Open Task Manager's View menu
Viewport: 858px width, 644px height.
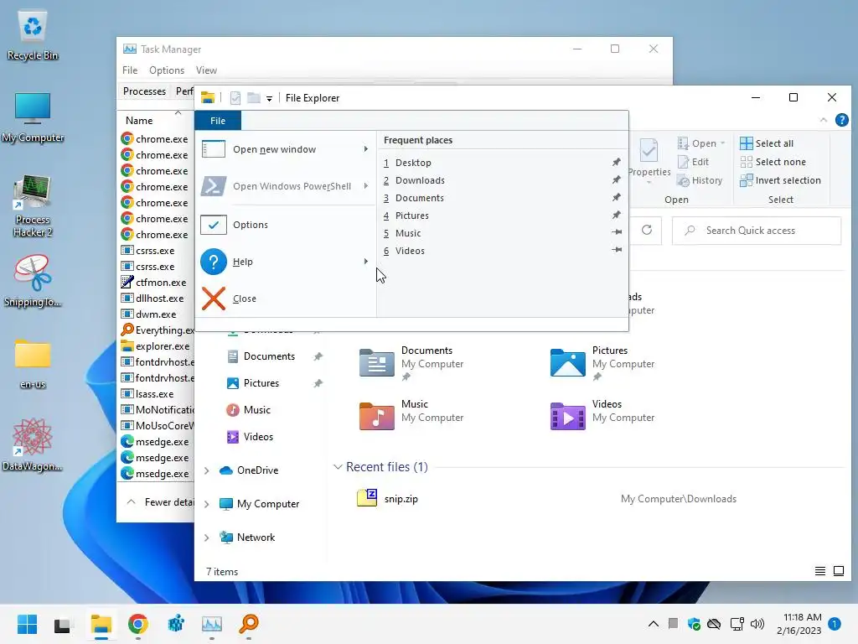pos(206,70)
